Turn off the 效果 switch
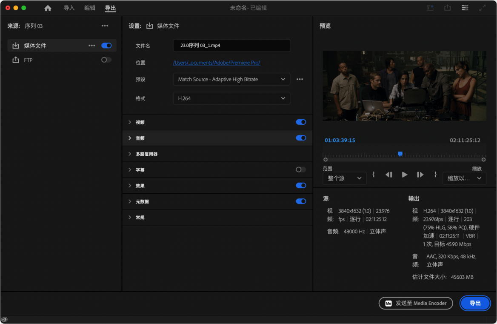Screen dimensions: 497x324 pyautogui.click(x=301, y=186)
